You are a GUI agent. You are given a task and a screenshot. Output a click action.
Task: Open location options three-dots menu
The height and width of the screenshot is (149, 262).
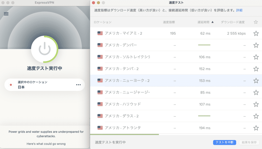click(x=78, y=85)
